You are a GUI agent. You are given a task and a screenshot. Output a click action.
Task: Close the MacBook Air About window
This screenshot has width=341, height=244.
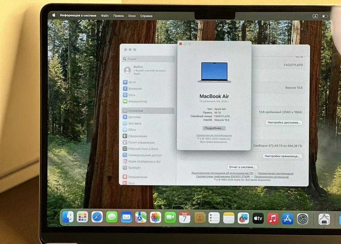[181, 44]
